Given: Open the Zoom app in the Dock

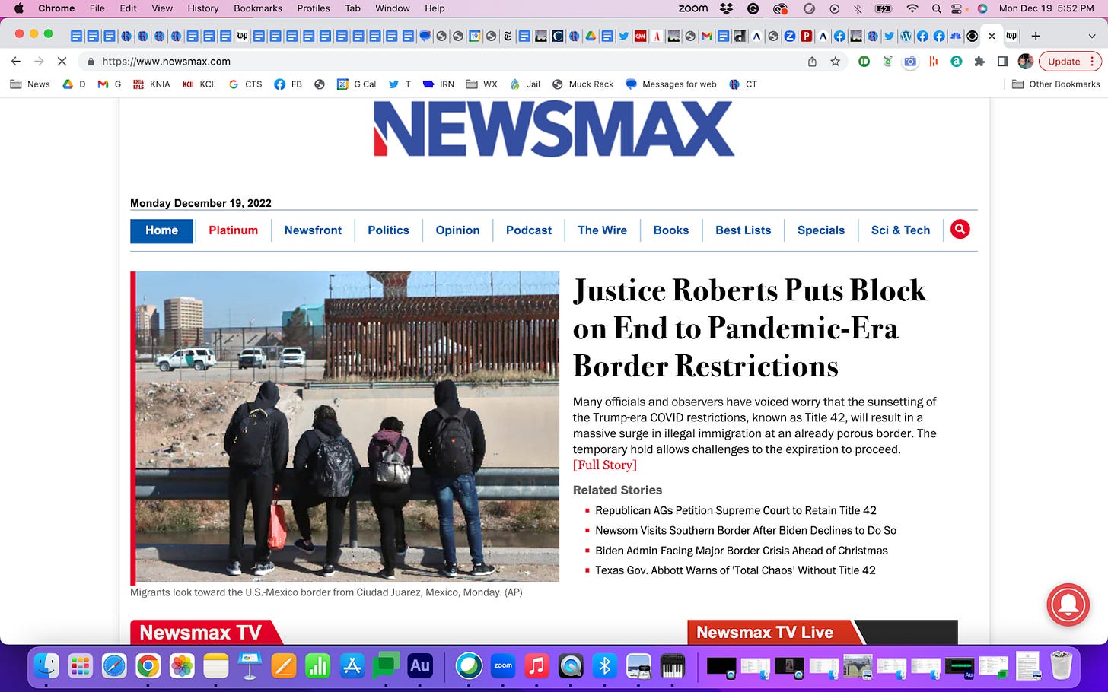Looking at the screenshot, I should (503, 666).
